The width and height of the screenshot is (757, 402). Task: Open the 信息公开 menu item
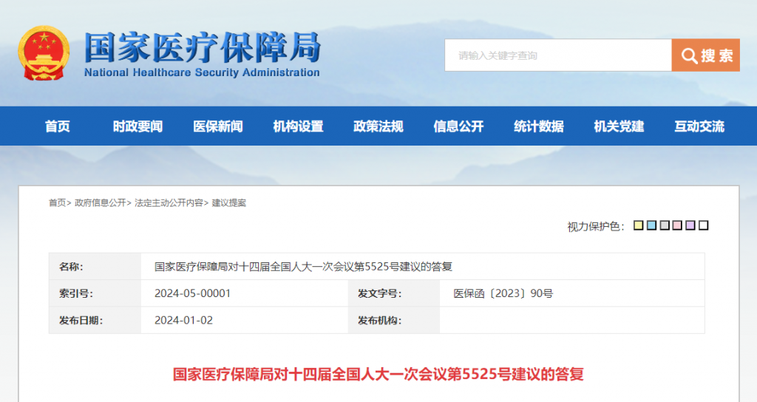[x=458, y=126]
